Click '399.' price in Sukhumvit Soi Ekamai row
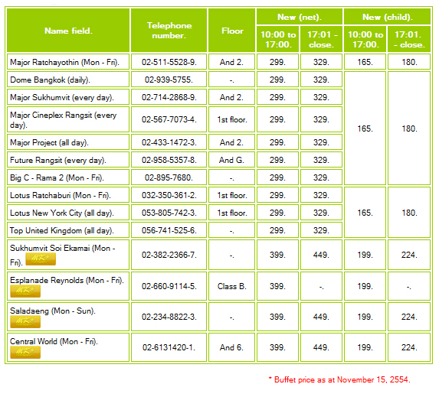Screen dimensions: 439x397 point(277,255)
